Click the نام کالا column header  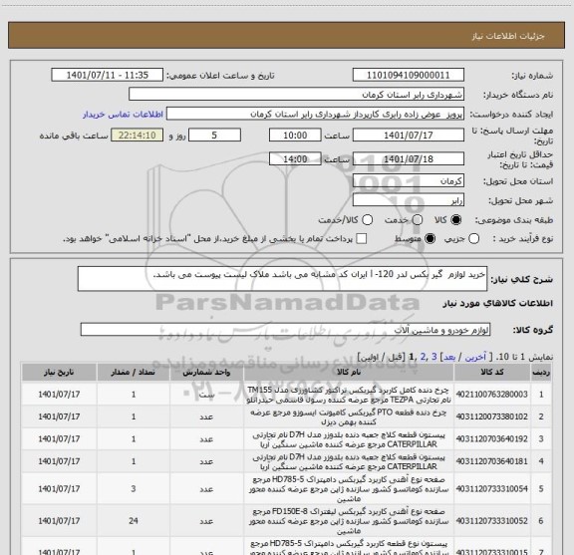coord(349,373)
